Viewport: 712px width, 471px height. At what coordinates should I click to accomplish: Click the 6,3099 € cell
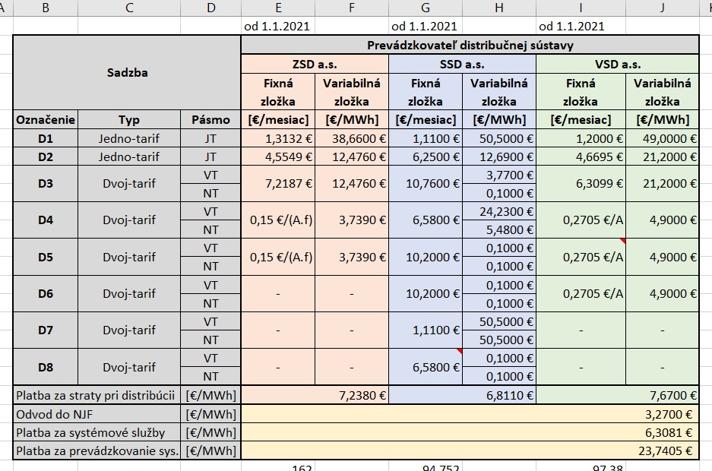tap(581, 185)
